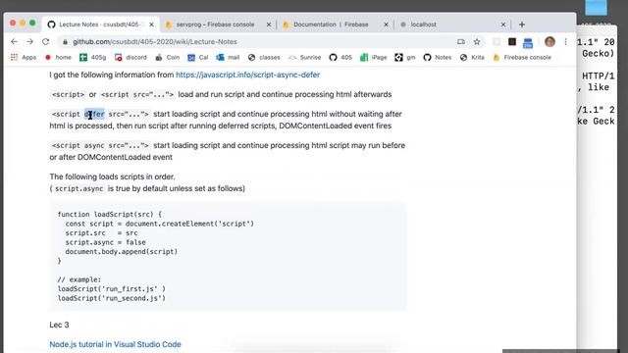
Task: Open Node.js tutorial in Visual Studio Code link
Action: pyautogui.click(x=115, y=344)
